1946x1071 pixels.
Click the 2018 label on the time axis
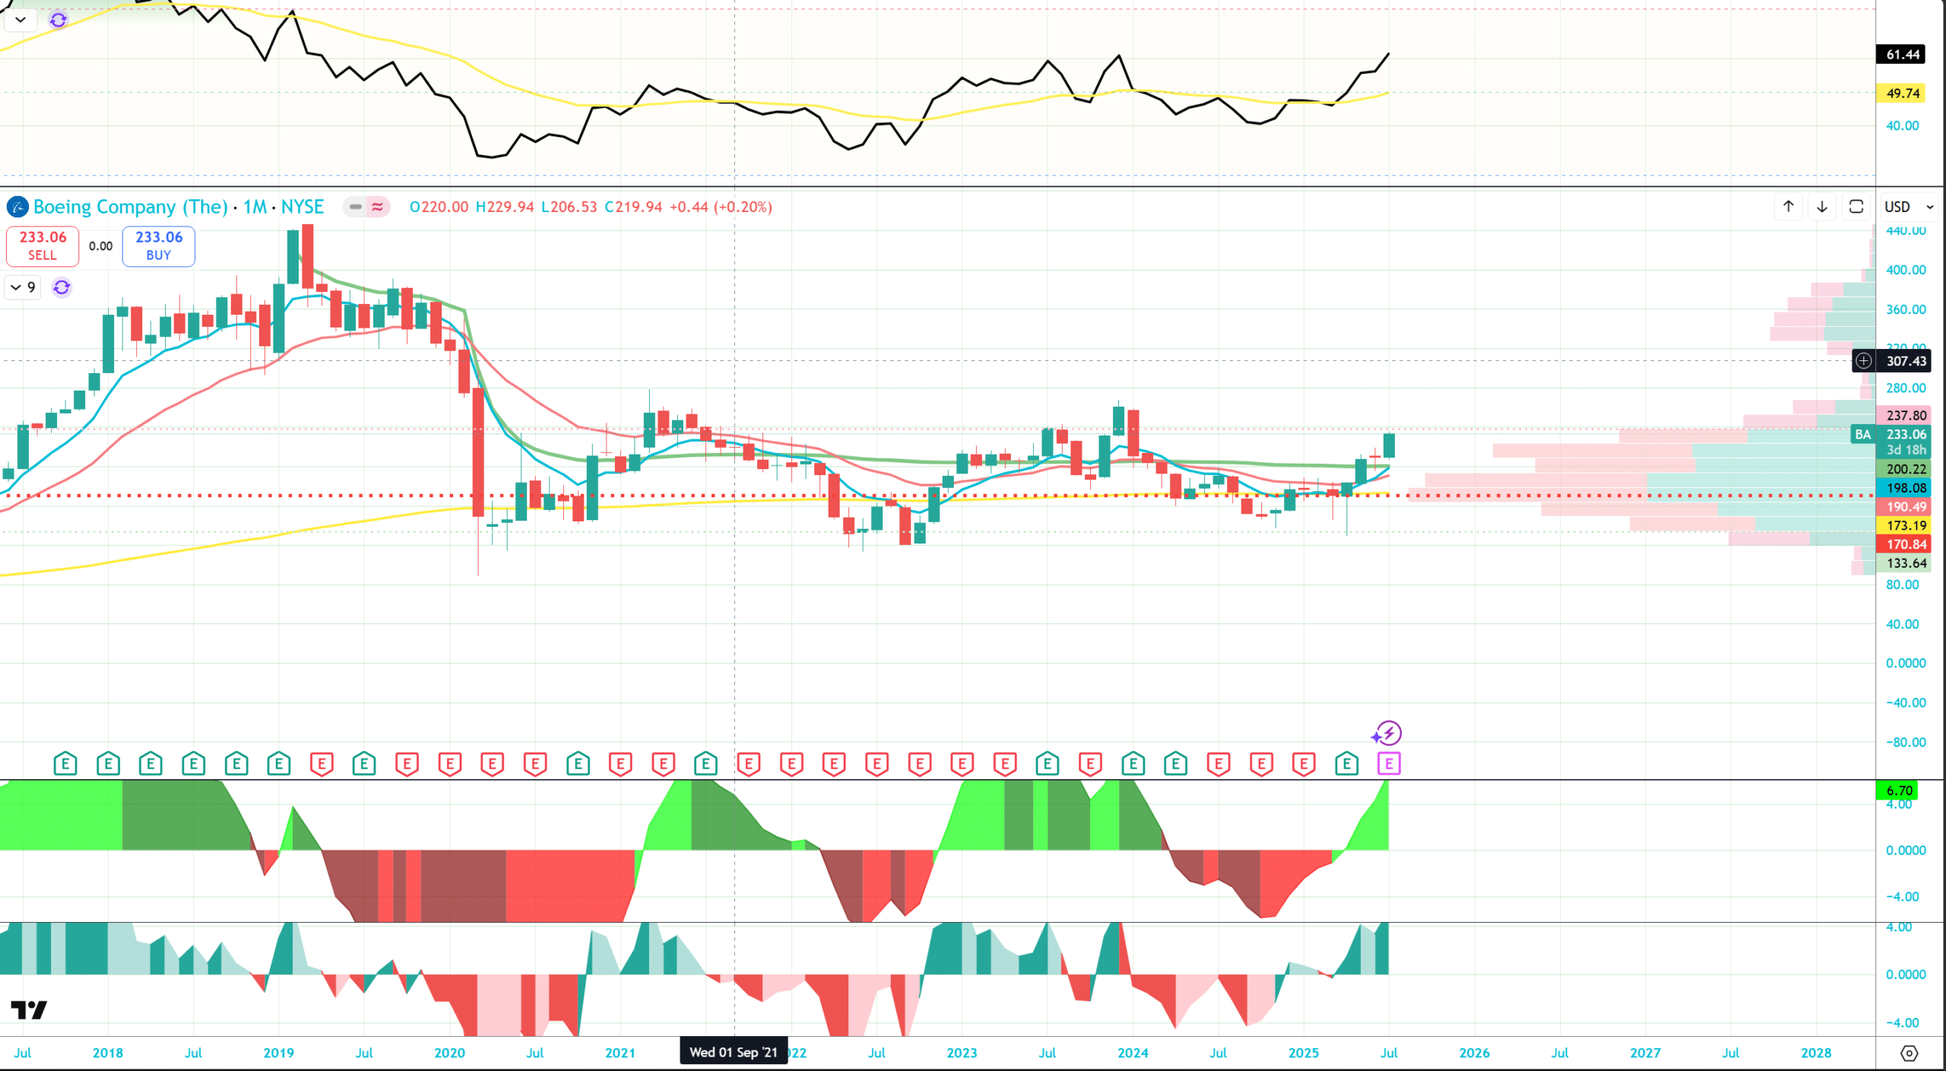click(x=108, y=1053)
